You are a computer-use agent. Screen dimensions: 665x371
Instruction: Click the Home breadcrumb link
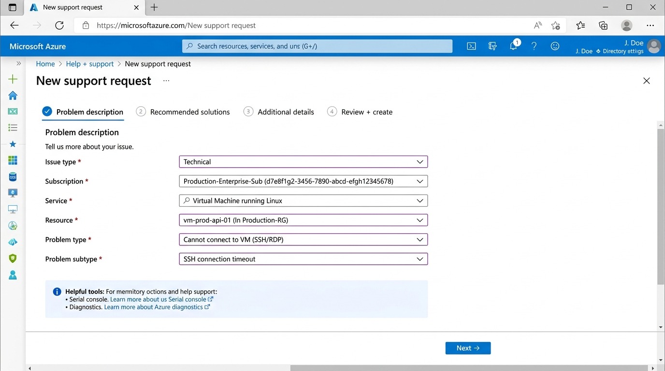[45, 64]
